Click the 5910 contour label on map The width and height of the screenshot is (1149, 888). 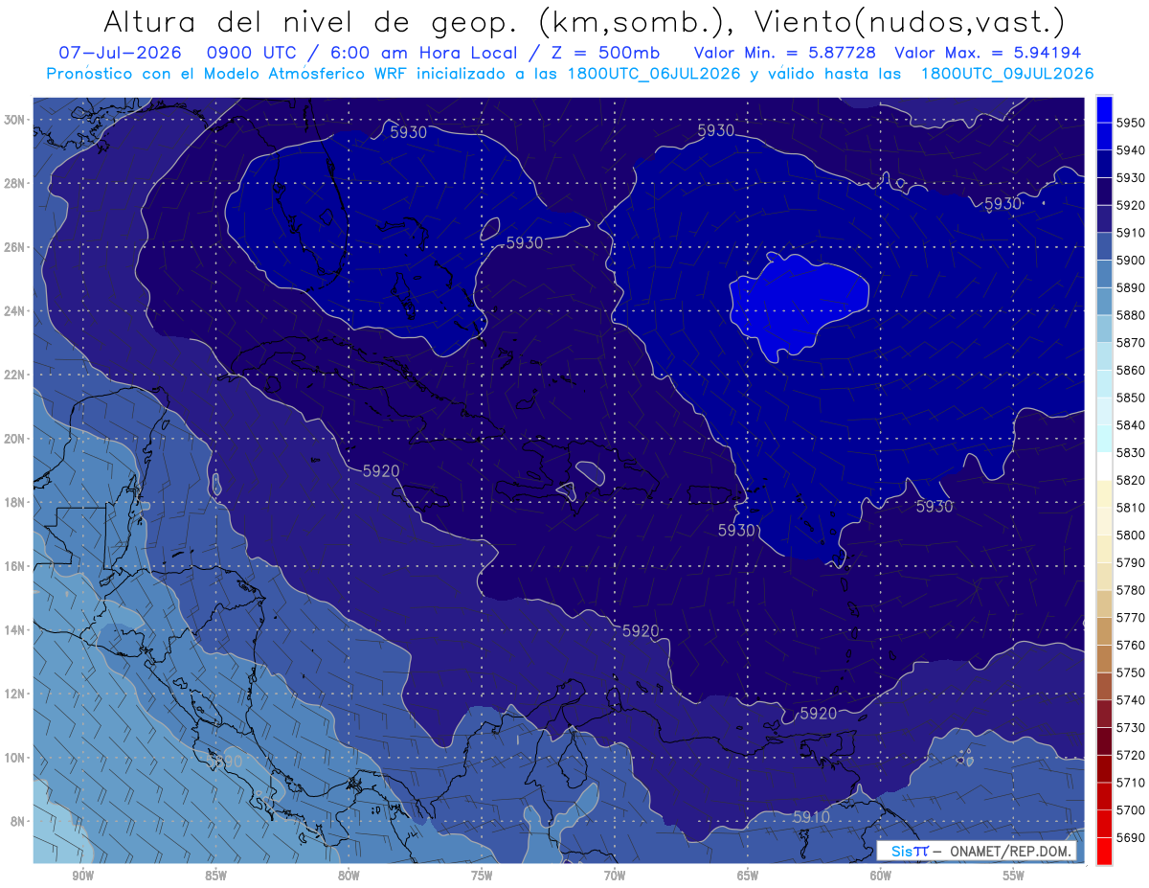[811, 817]
